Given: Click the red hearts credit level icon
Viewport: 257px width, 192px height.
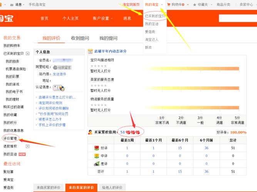Looking at the screenshot, I should [133, 132].
